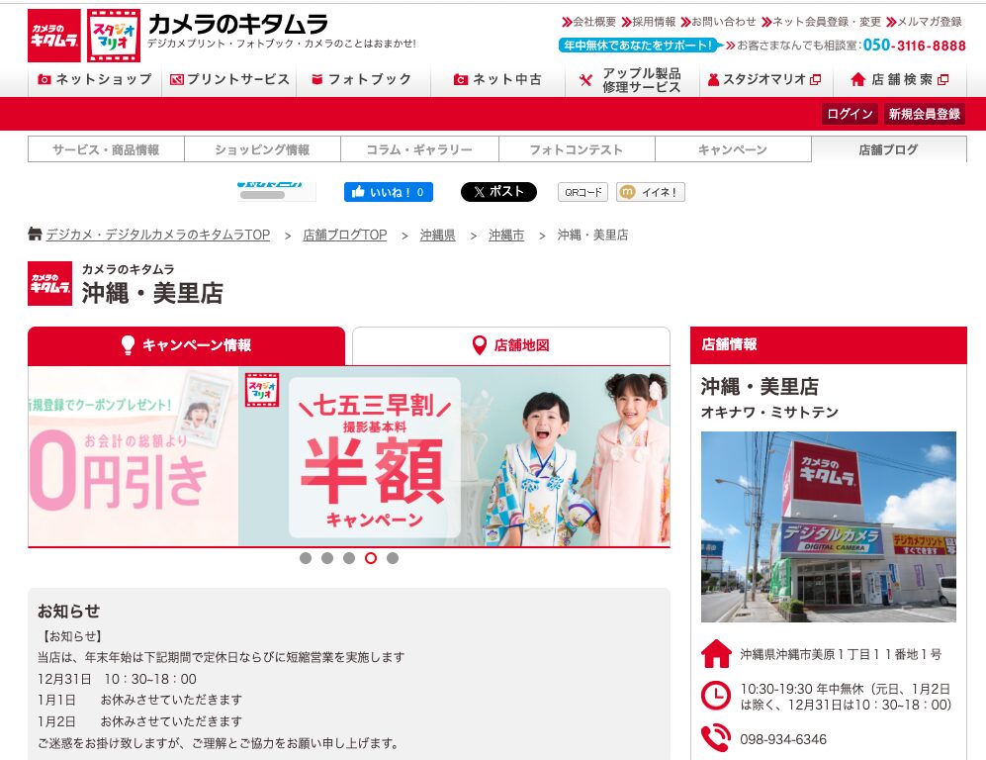Image resolution: width=986 pixels, height=760 pixels.
Task: Click the ログイン button
Action: pos(850,114)
